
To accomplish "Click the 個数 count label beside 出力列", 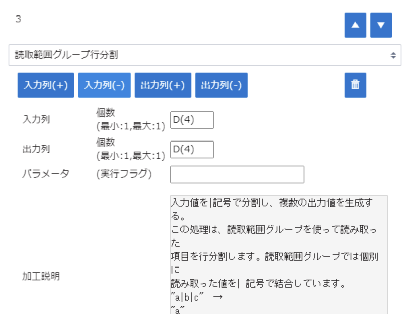I will pos(106,143).
